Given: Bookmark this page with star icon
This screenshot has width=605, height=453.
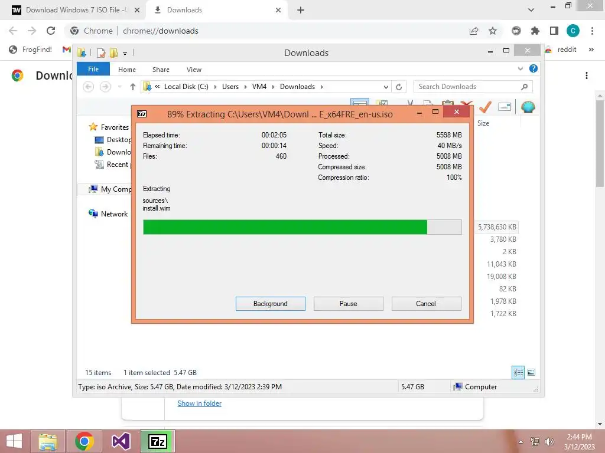Looking at the screenshot, I should 493,31.
